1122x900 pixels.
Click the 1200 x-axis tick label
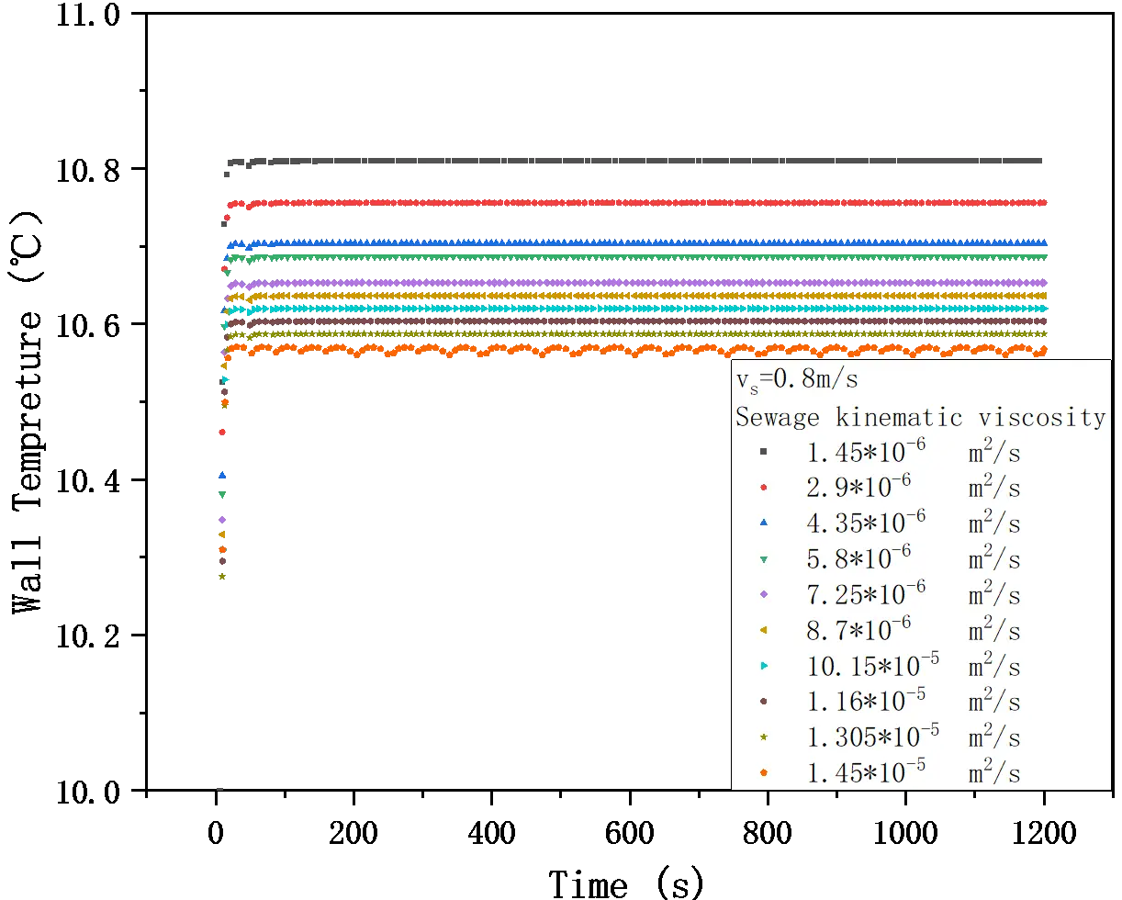pos(1044,834)
